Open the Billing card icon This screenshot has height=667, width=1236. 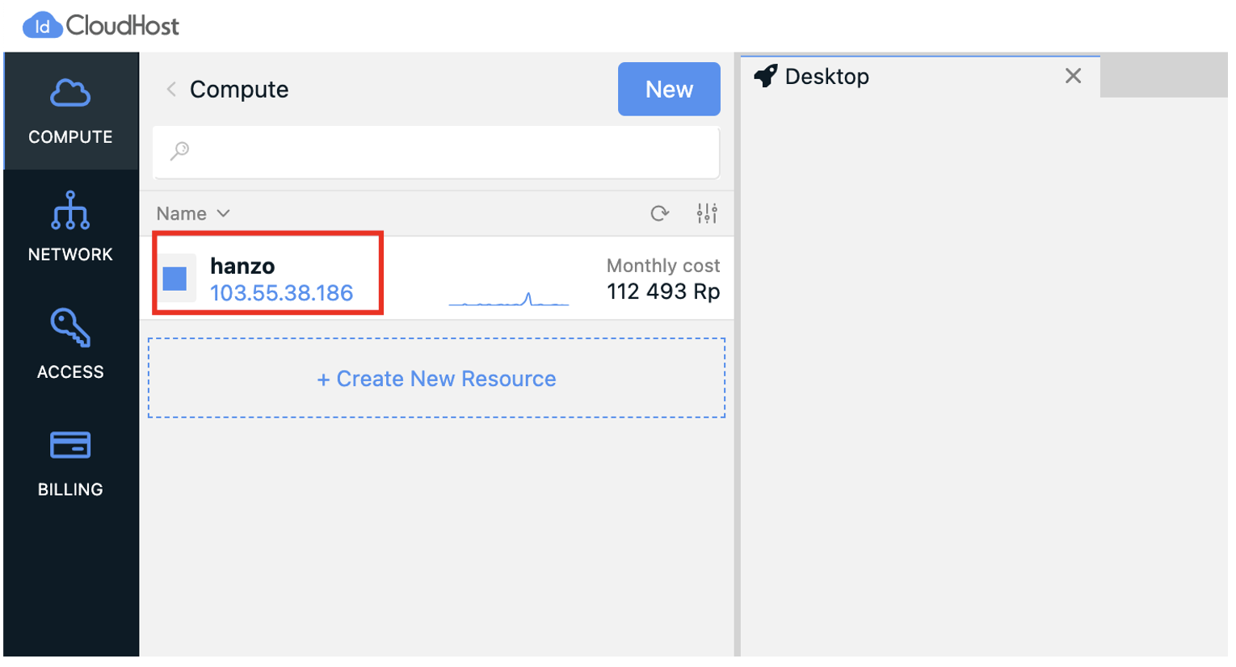pyautogui.click(x=70, y=445)
